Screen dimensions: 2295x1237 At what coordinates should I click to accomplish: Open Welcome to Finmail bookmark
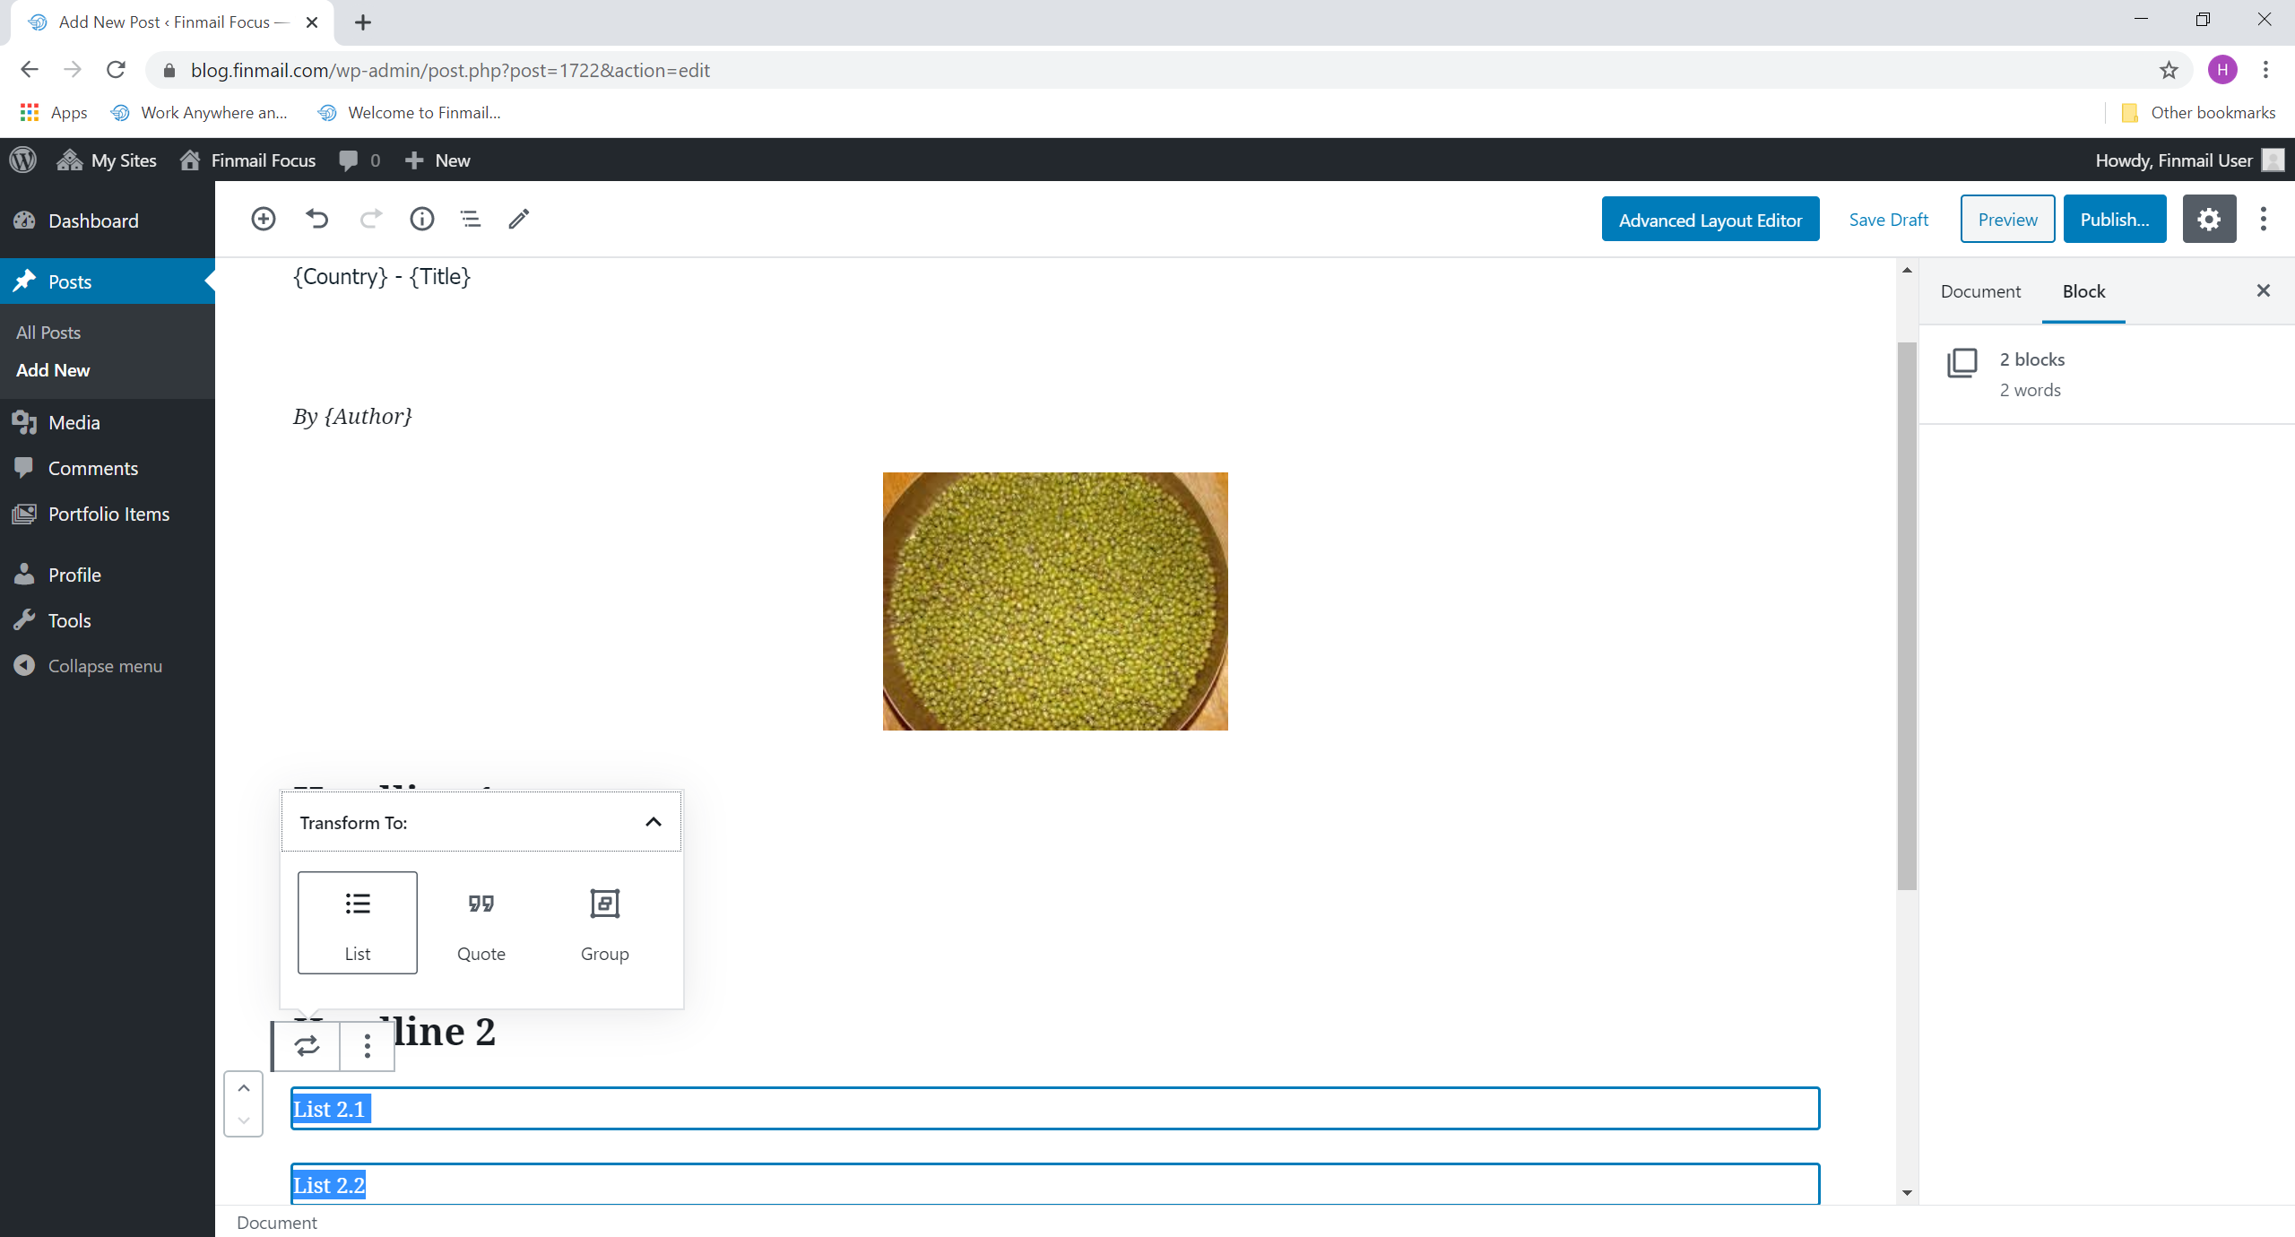coord(409,112)
